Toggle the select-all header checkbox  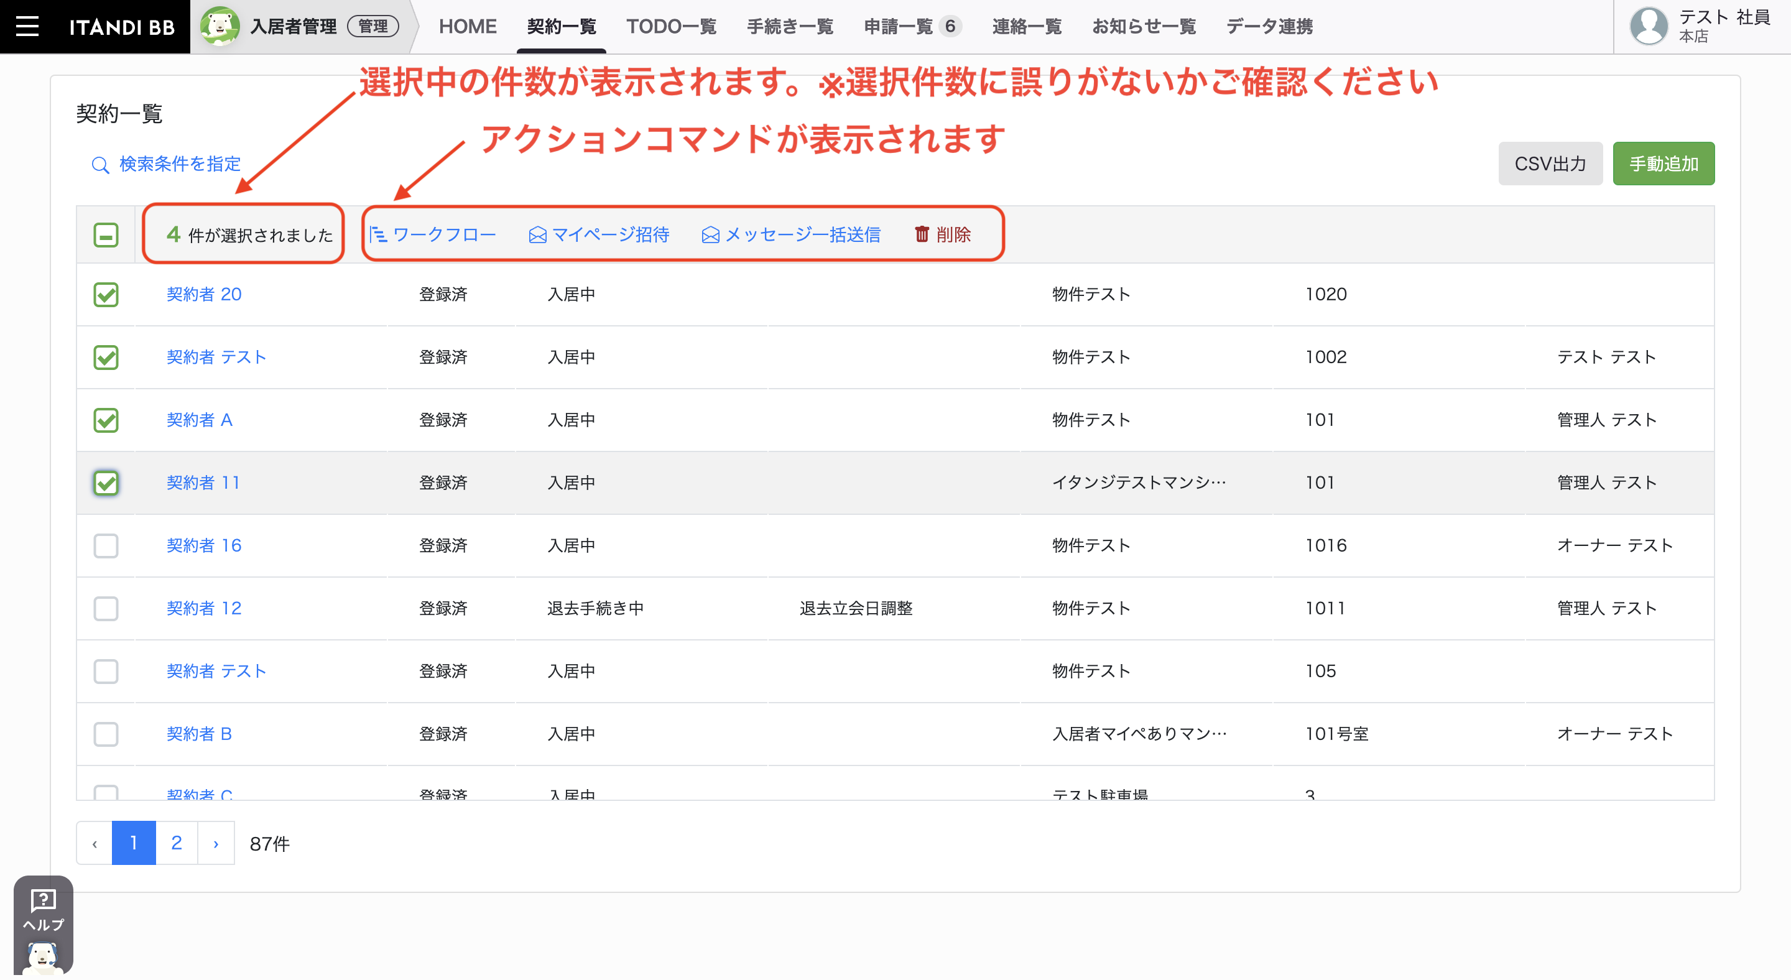point(106,235)
